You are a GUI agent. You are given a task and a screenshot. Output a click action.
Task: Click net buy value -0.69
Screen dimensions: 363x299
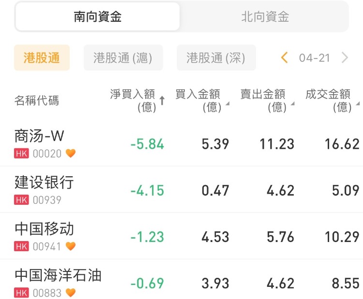pos(147,283)
